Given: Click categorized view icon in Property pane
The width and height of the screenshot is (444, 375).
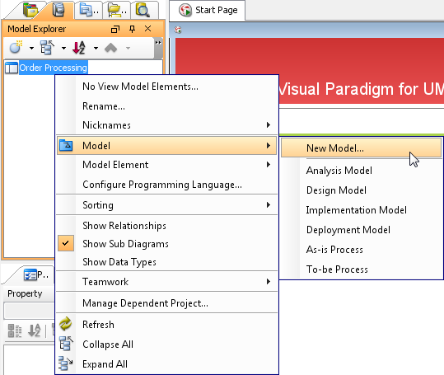Looking at the screenshot, I should click(x=15, y=330).
